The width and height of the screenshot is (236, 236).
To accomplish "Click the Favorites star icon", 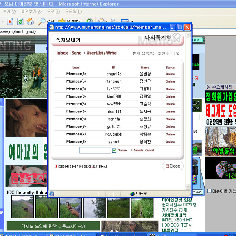I will point(61,21).
